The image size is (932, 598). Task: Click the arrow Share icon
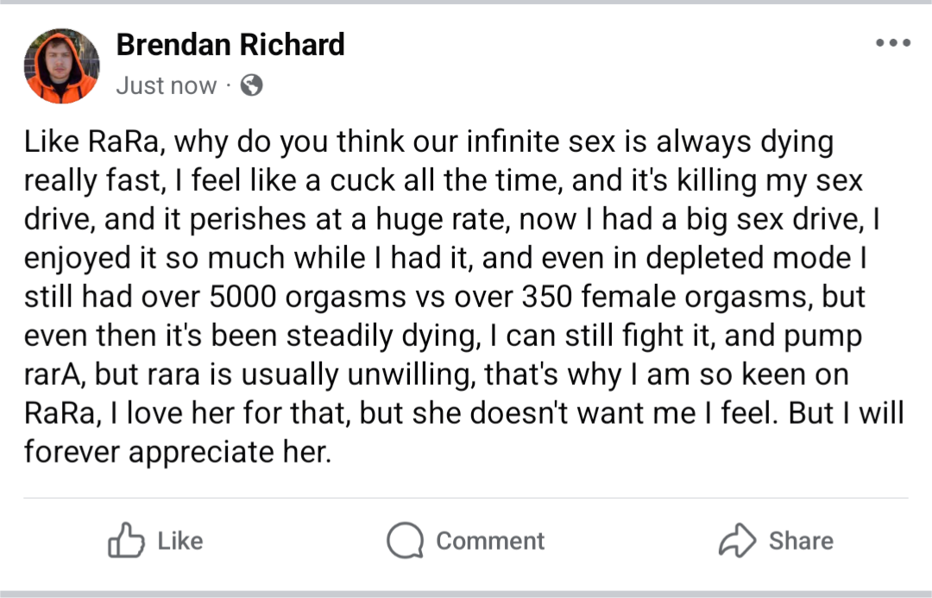(737, 540)
